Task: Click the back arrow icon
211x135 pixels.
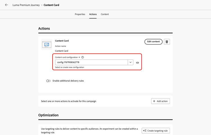Action: [x=6, y=5]
